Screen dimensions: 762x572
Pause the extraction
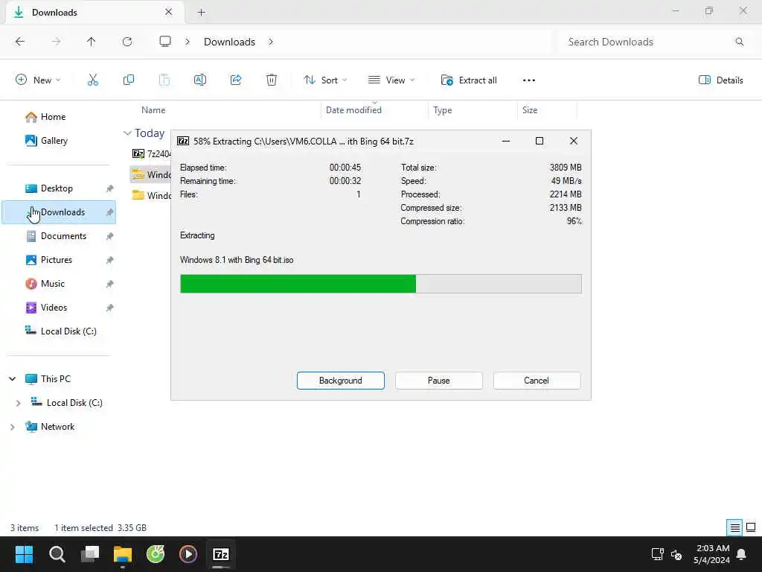(439, 381)
